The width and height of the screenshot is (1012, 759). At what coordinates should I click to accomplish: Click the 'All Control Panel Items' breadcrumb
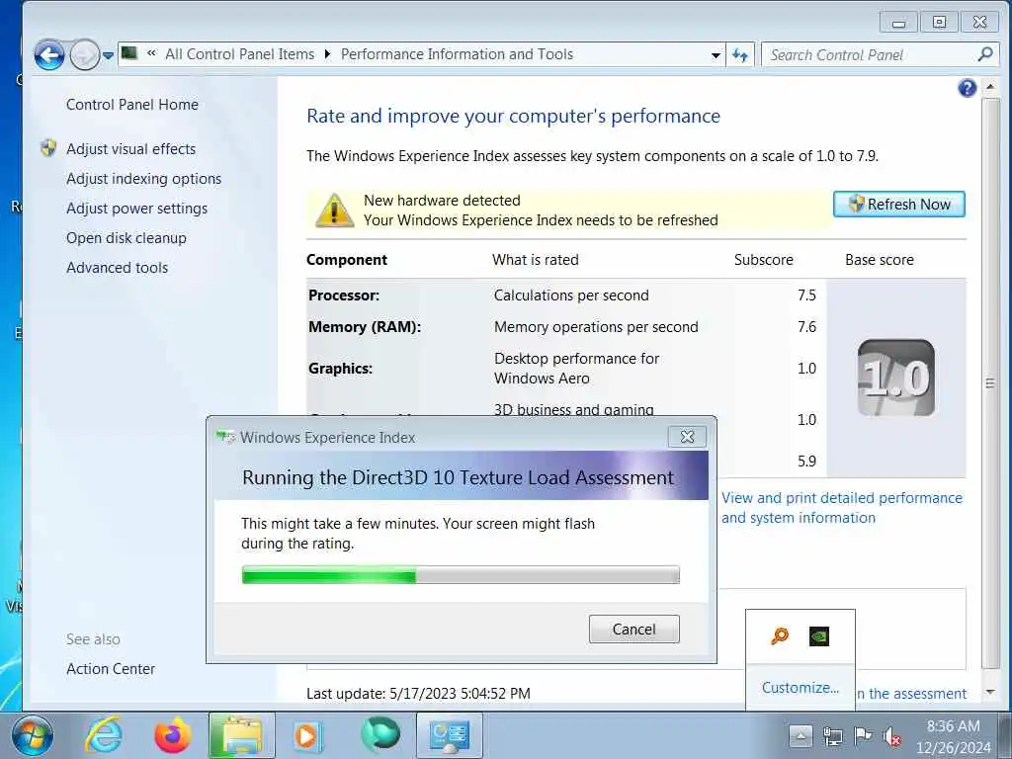coord(239,55)
